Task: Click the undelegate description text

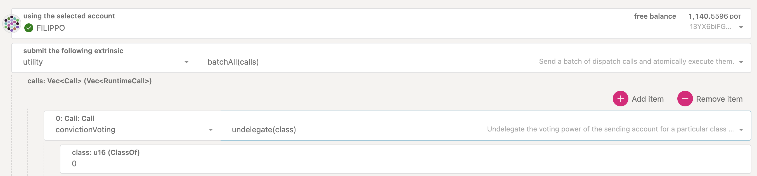Action: [x=610, y=129]
